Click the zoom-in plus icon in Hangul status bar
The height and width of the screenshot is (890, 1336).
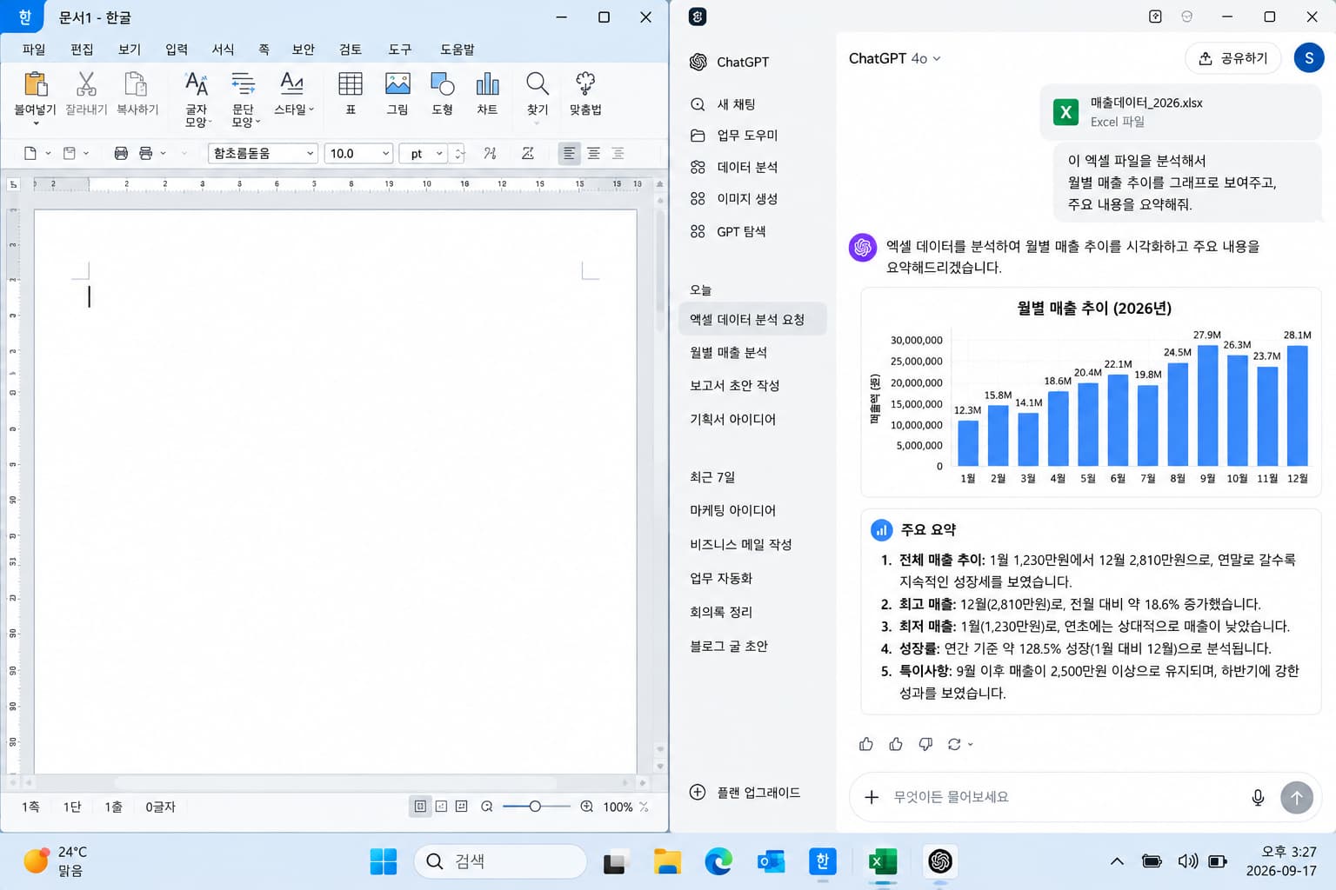click(x=587, y=807)
